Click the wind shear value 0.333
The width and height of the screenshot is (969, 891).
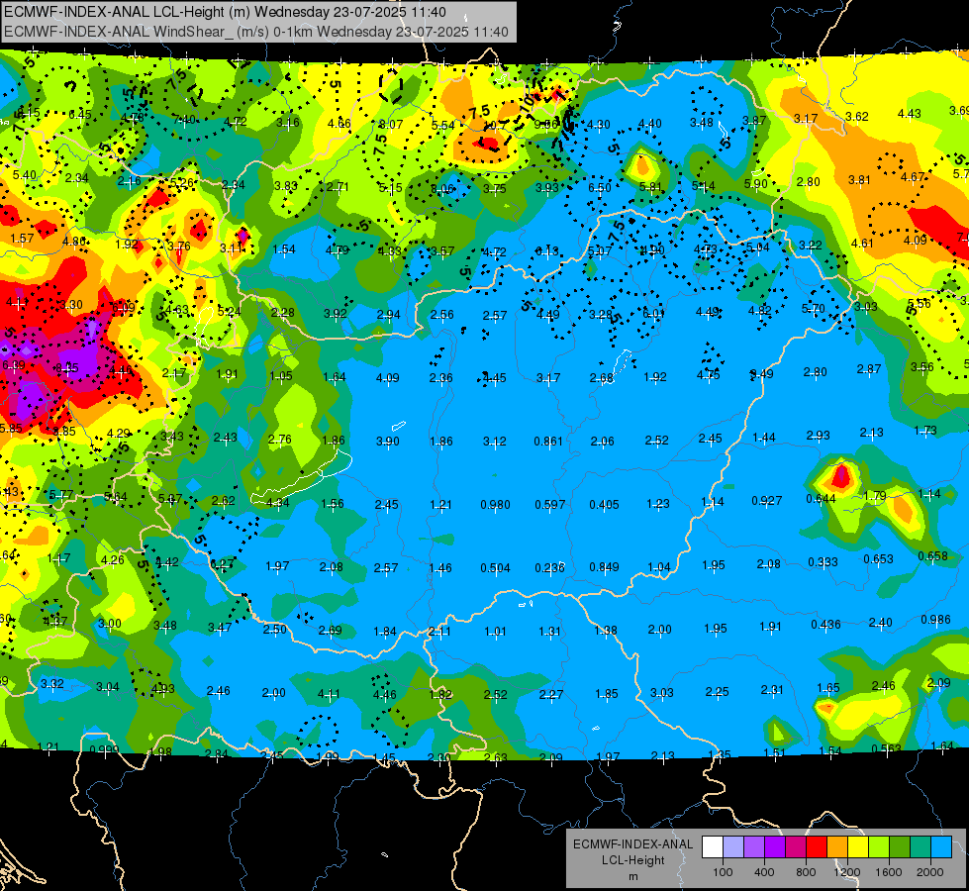pyautogui.click(x=824, y=562)
